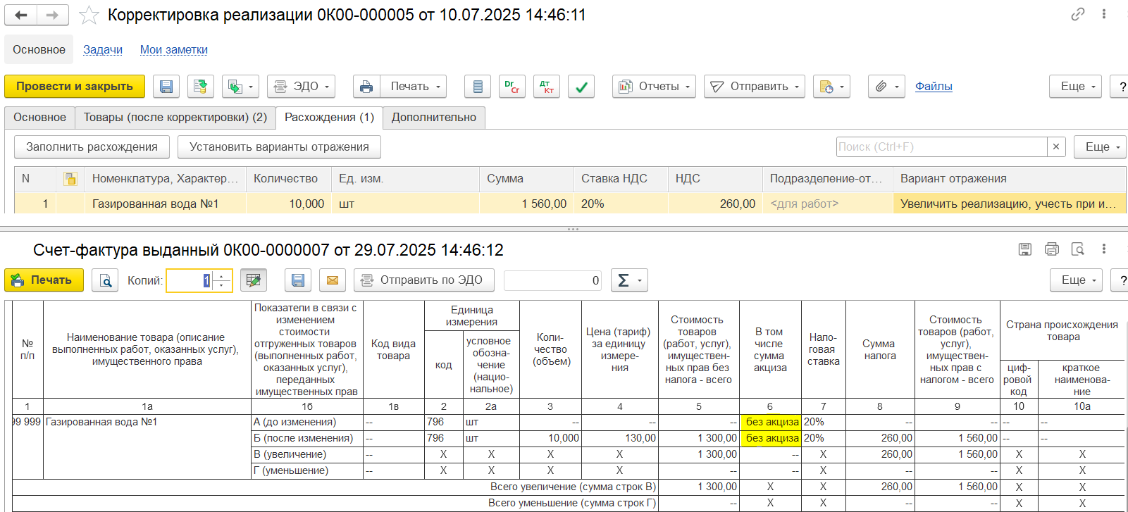The height and width of the screenshot is (512, 1128).
Task: Open the Файлы link
Action: pos(934,87)
